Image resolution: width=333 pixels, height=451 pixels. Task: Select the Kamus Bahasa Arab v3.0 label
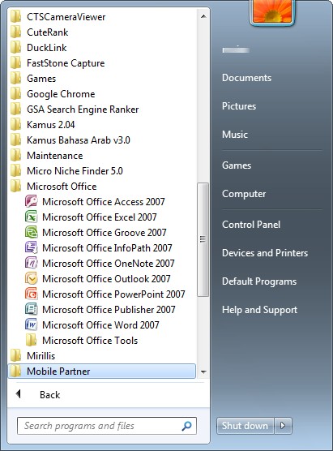pos(79,140)
